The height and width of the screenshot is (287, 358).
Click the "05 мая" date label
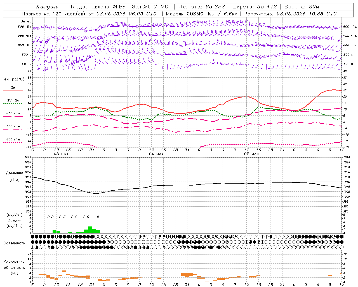click(x=251, y=154)
